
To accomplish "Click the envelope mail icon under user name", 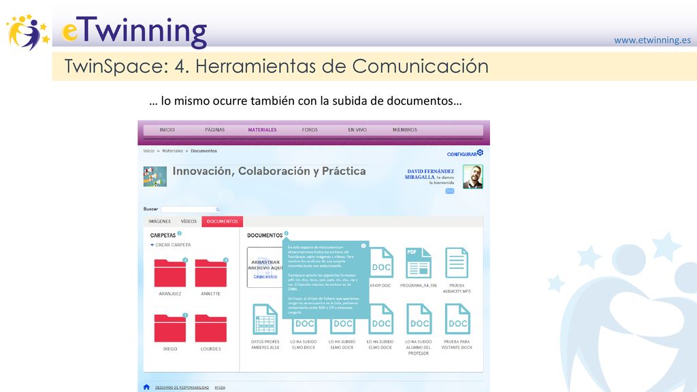I will (450, 191).
